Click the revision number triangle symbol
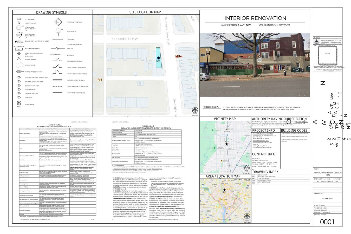Image resolution: width=351 pixels, height=234 pixels. (x=19, y=59)
